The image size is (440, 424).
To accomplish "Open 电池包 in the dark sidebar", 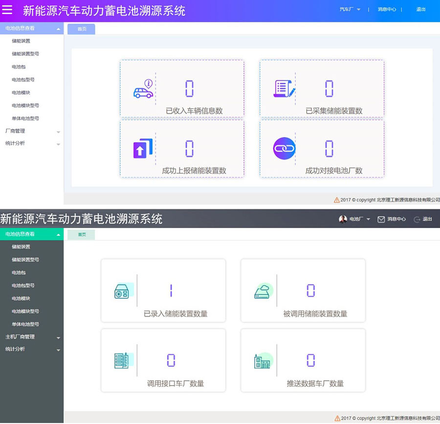I will click(x=19, y=273).
